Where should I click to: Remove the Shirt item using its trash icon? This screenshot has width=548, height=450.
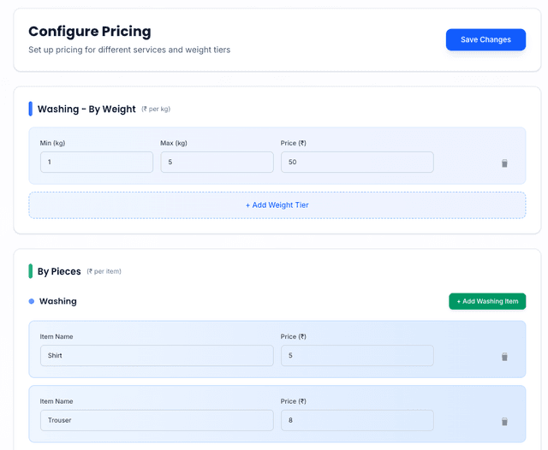[x=504, y=356]
